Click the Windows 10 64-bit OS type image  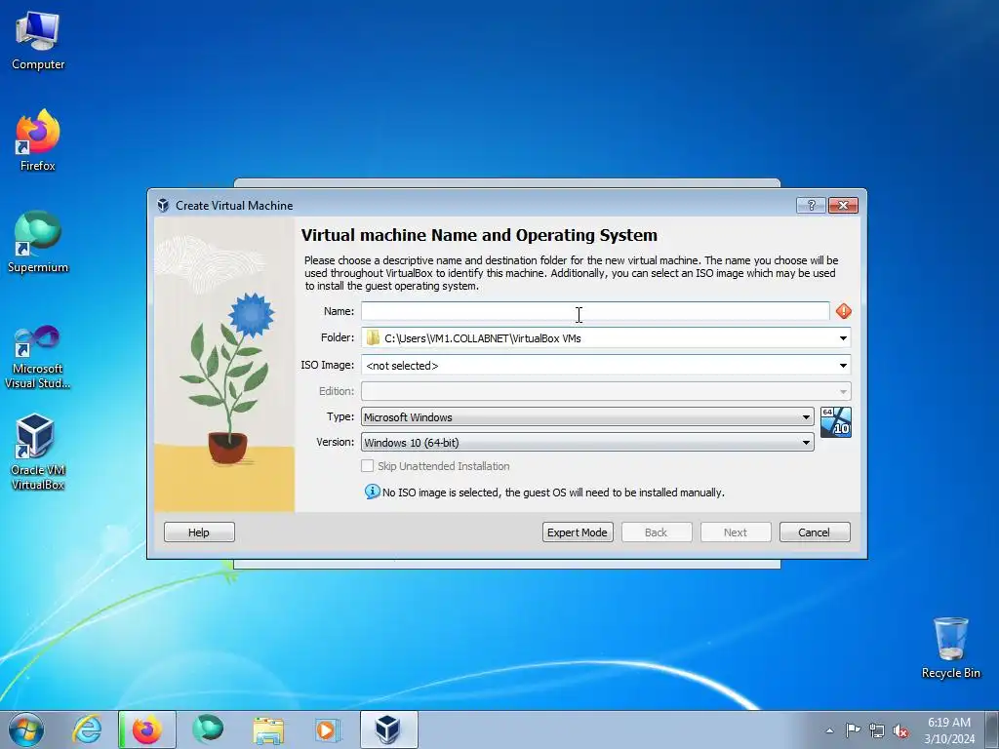836,422
